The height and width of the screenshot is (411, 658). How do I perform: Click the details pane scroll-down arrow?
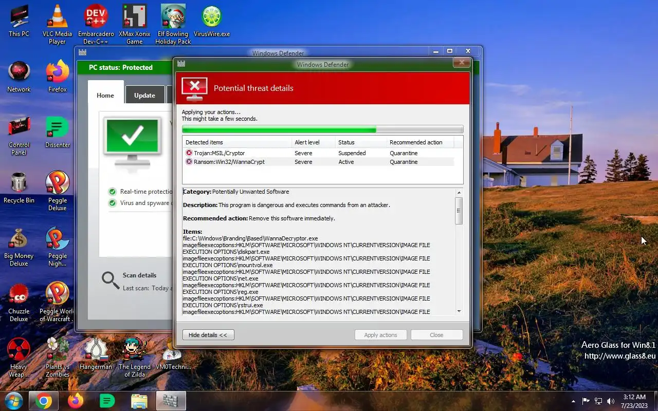pos(459,311)
